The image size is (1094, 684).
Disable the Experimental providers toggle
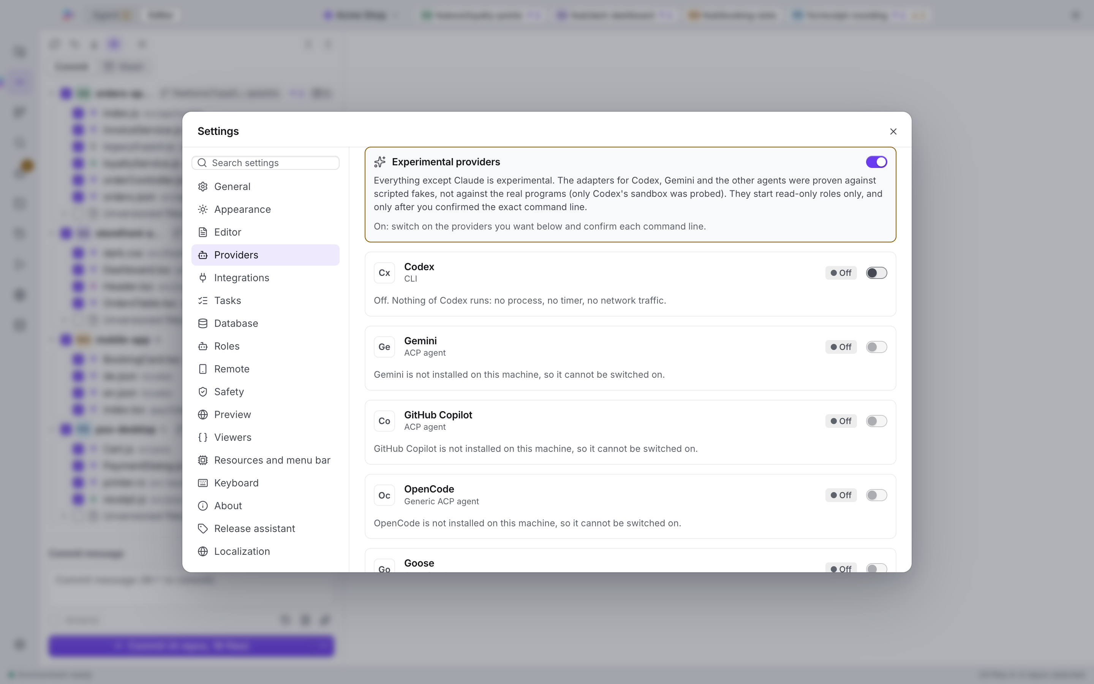[876, 162]
